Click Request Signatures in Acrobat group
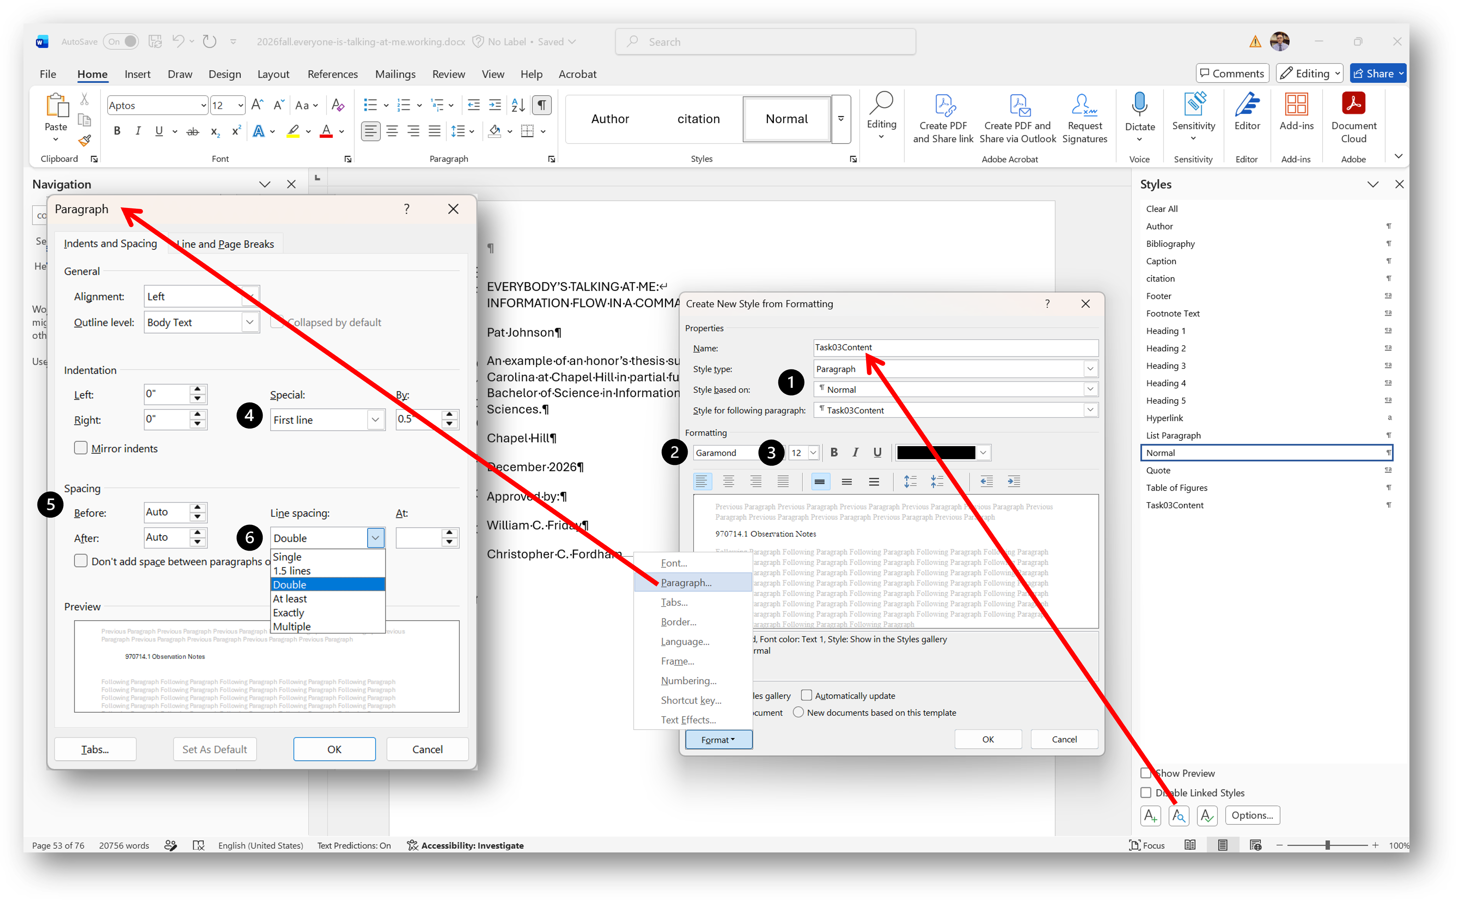The height and width of the screenshot is (900, 1457). coord(1085,119)
